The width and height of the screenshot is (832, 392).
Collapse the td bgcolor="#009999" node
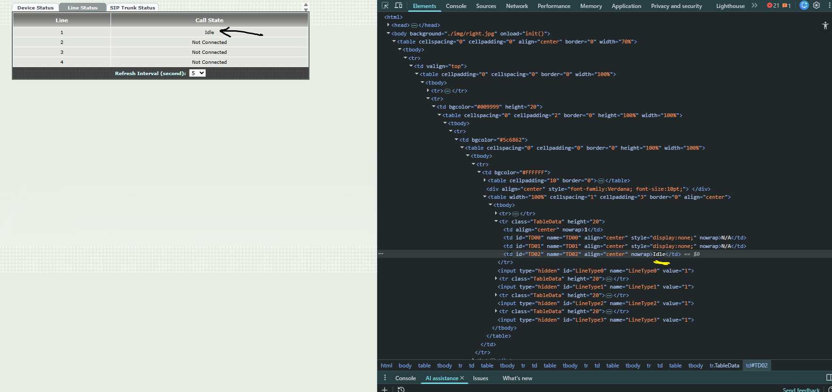pos(434,107)
